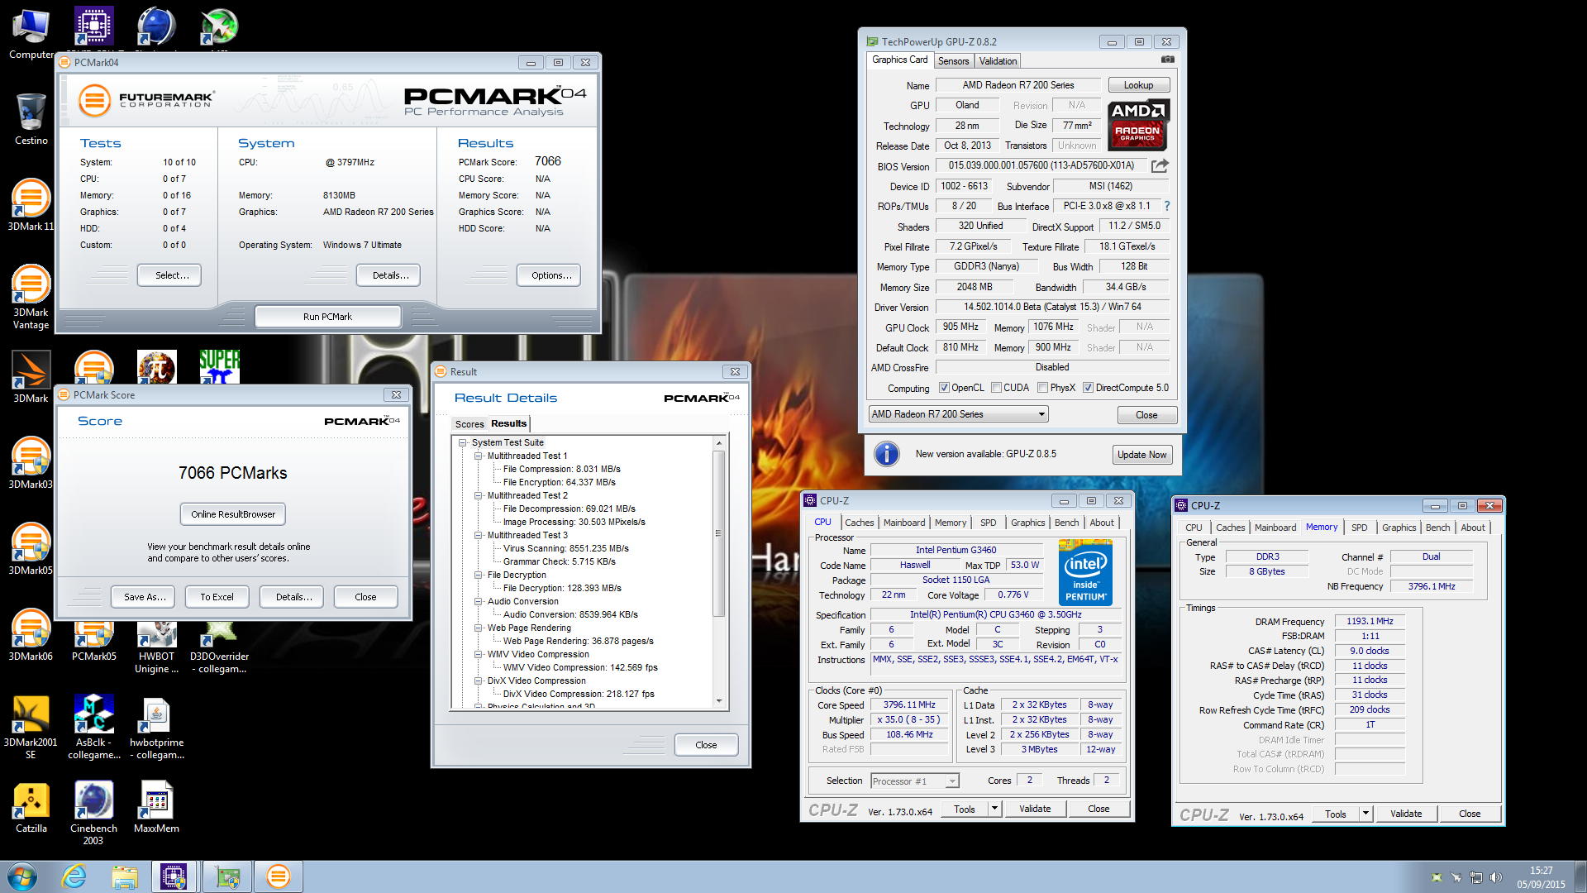Open GPU selection dropdown AMD Radeon R7
This screenshot has width=1587, height=893.
tap(959, 414)
